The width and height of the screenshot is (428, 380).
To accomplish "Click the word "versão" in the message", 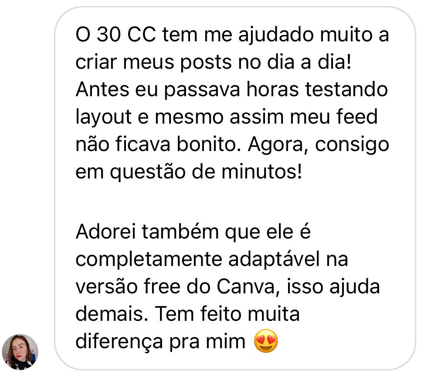I will [106, 287].
